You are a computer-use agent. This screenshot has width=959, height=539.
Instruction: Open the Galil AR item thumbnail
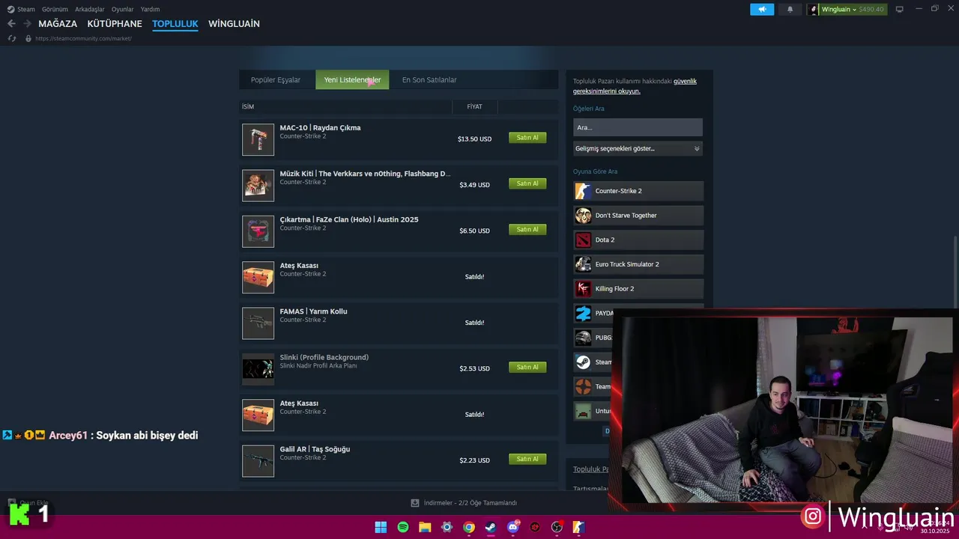pos(258,461)
